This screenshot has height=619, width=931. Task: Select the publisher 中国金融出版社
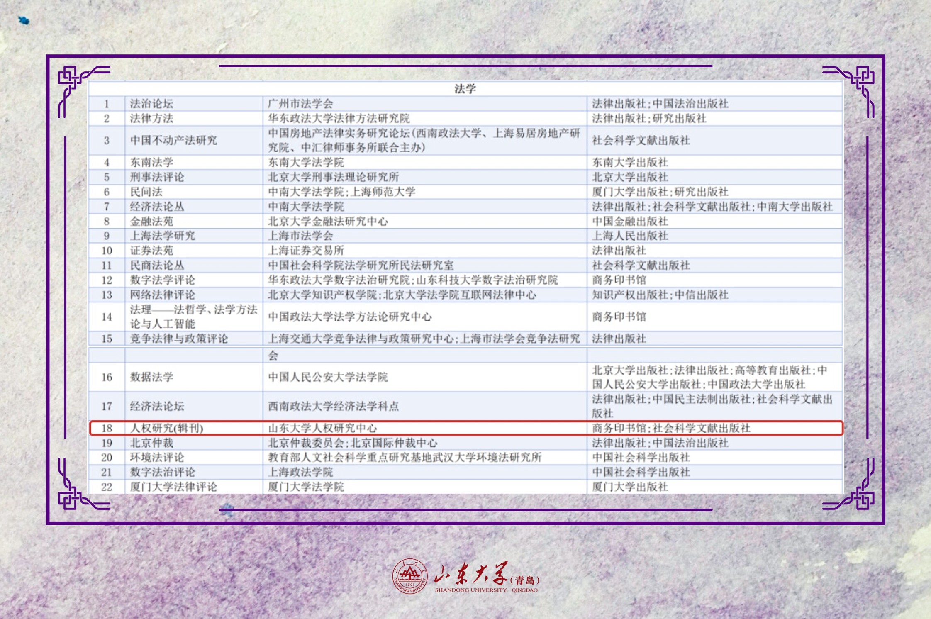tap(630, 221)
